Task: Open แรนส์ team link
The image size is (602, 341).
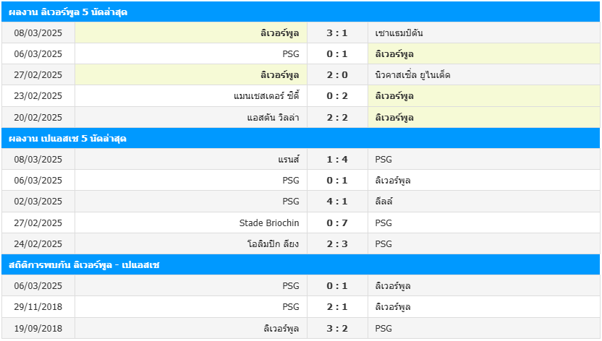Action: [x=289, y=160]
